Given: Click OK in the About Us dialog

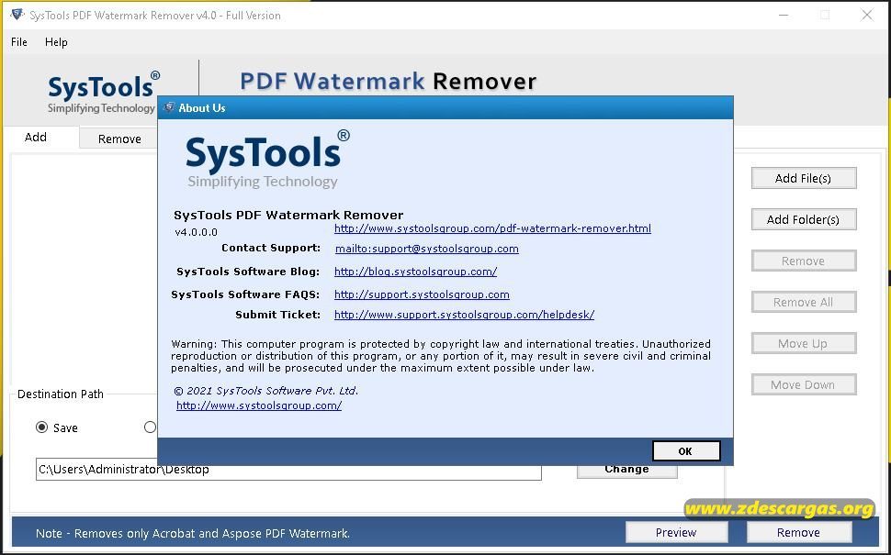Looking at the screenshot, I should tap(686, 451).
